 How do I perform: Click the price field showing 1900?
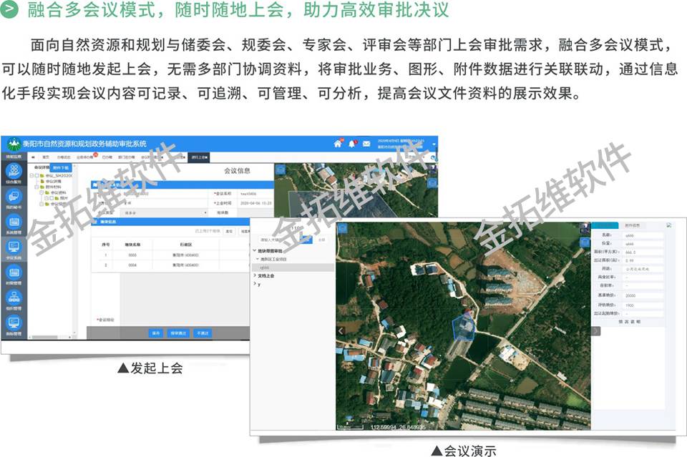click(643, 305)
